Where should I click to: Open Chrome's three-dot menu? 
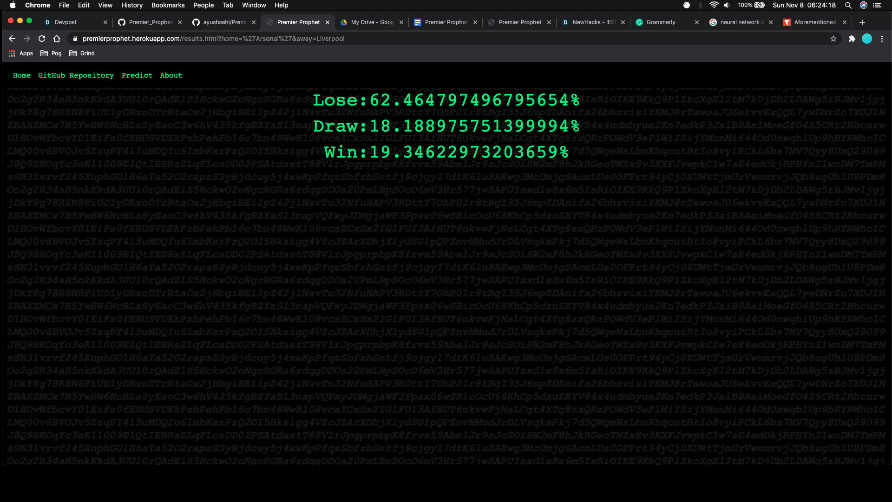(x=882, y=39)
